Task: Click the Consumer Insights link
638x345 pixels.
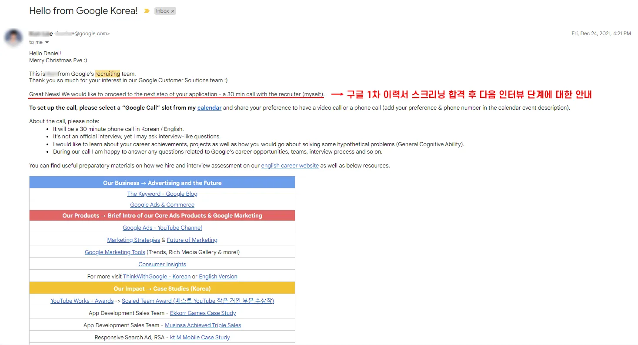Action: 162,264
